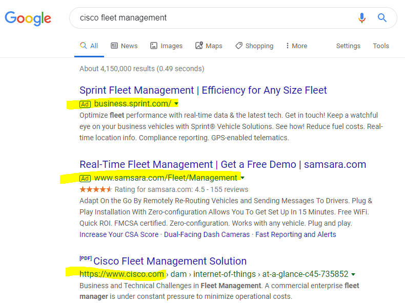Open search Settings
Viewport: 405px width, 304px height.
pyautogui.click(x=348, y=46)
